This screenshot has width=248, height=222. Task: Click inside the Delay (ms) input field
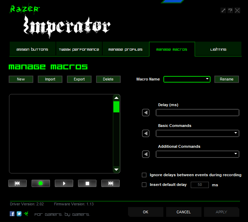click(x=197, y=113)
